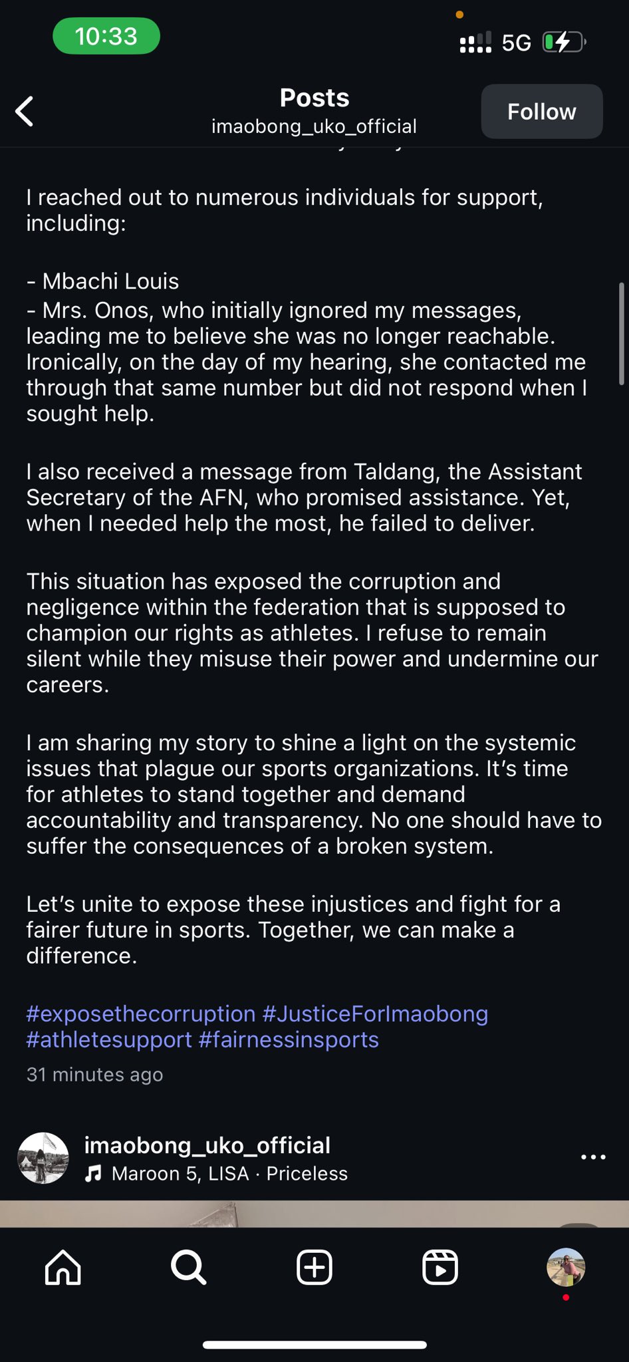
Task: Tap the green 10:33 time pill
Action: click(x=106, y=36)
